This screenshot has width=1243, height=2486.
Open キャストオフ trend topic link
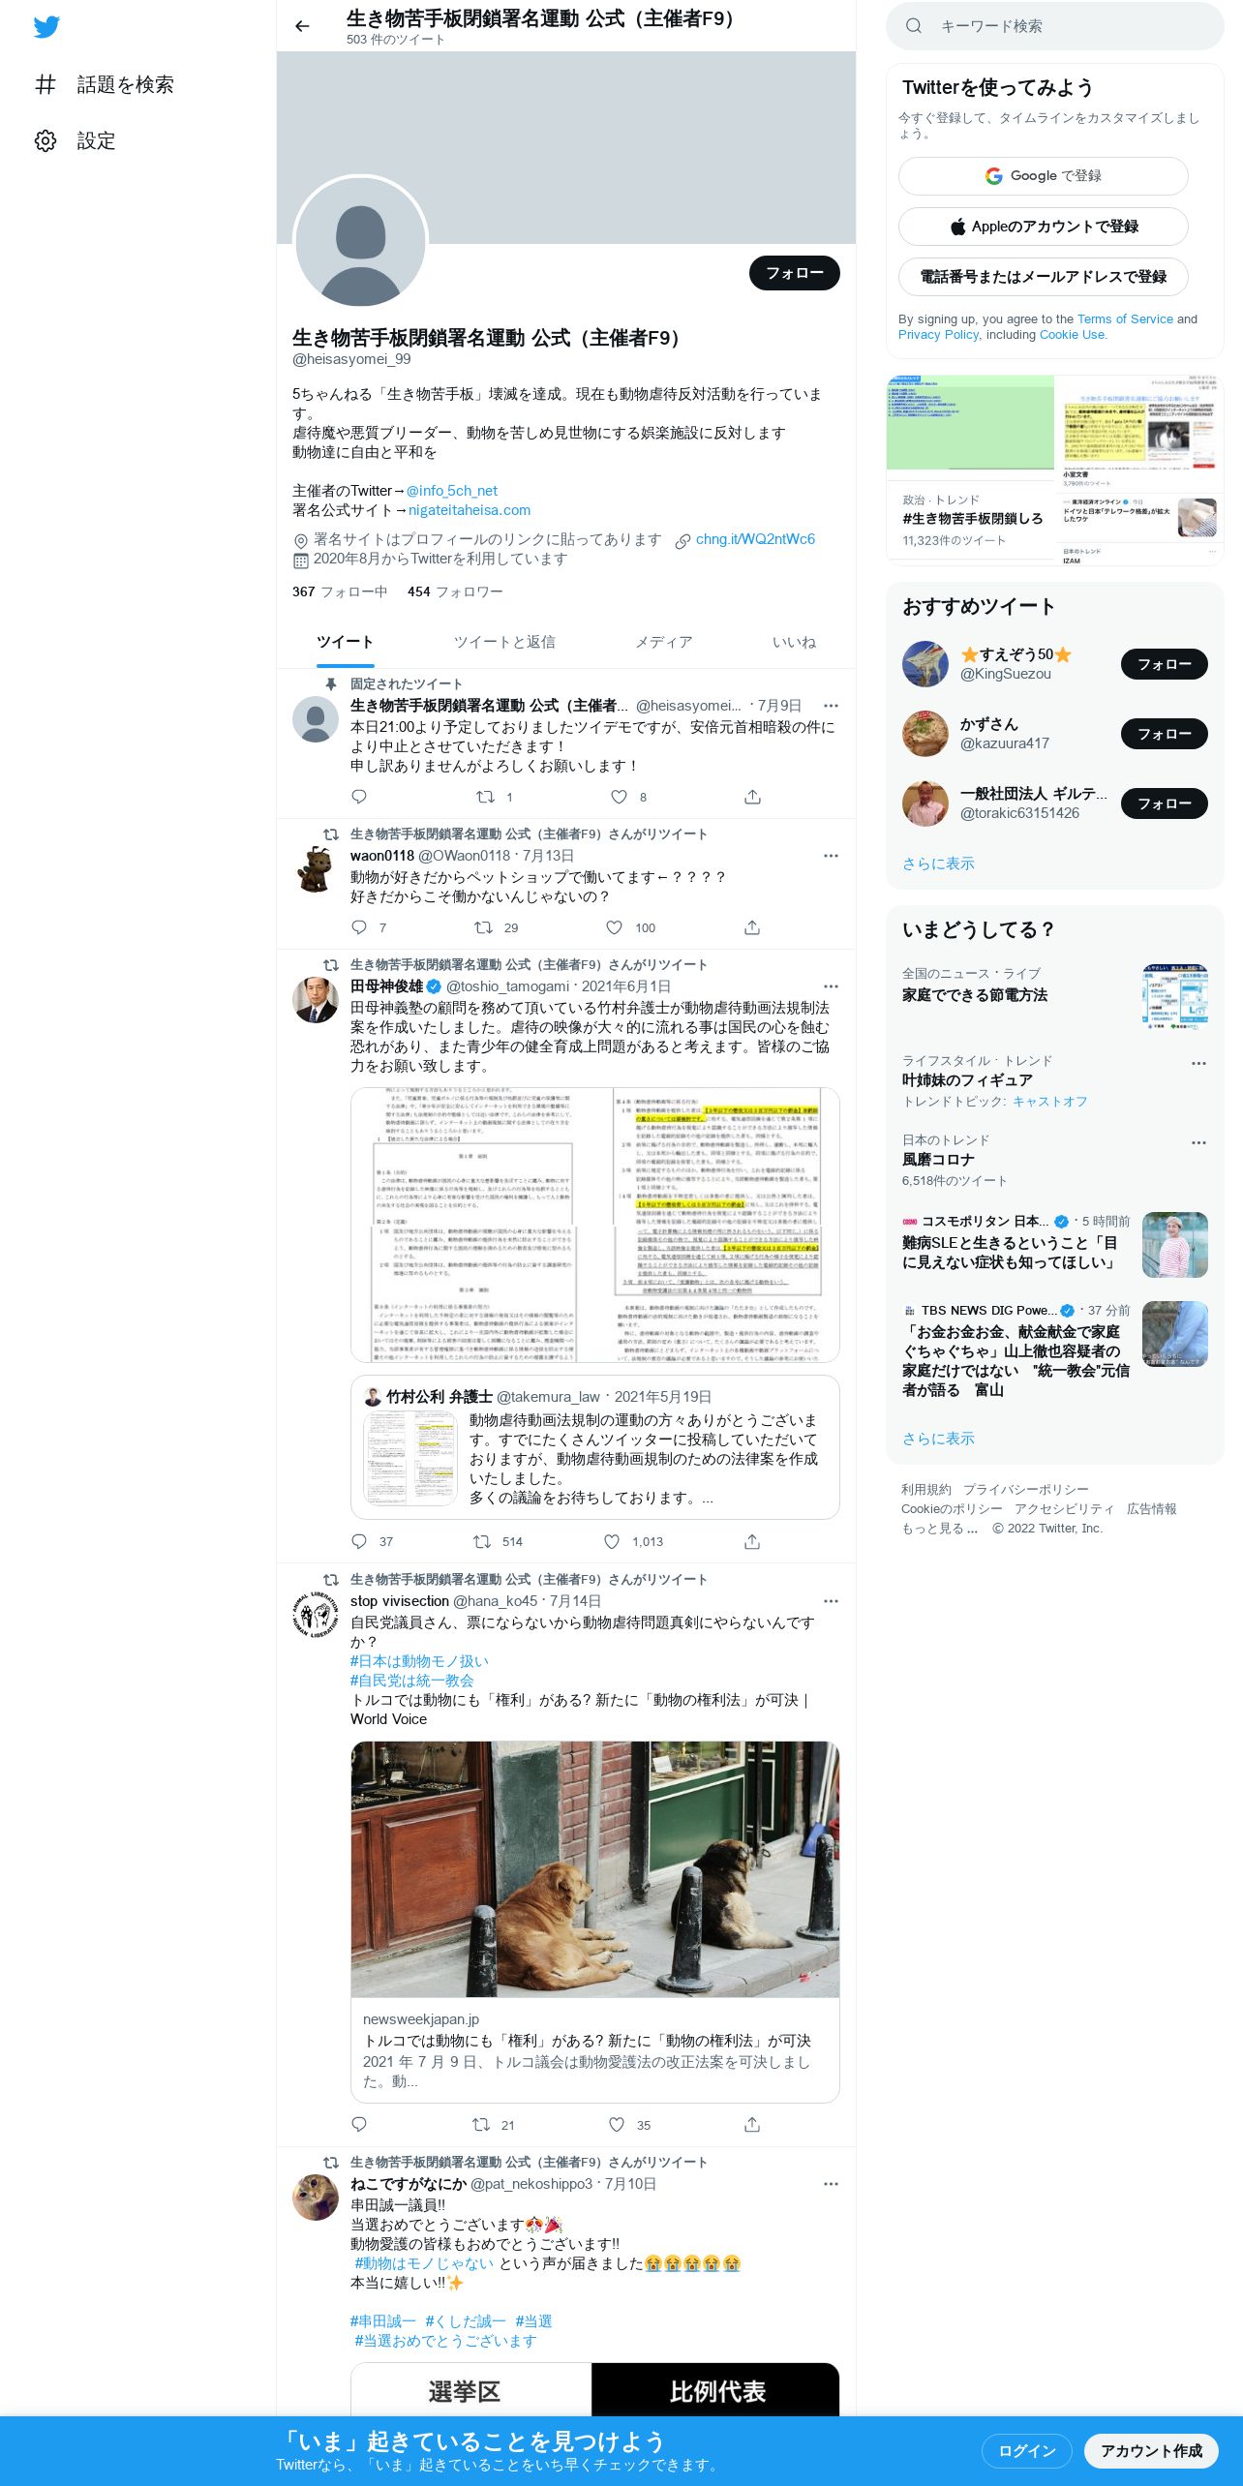[x=1049, y=1102]
